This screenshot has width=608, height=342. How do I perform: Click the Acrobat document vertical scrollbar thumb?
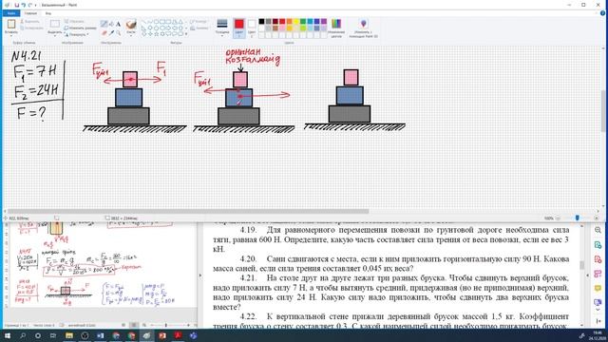[x=581, y=265]
